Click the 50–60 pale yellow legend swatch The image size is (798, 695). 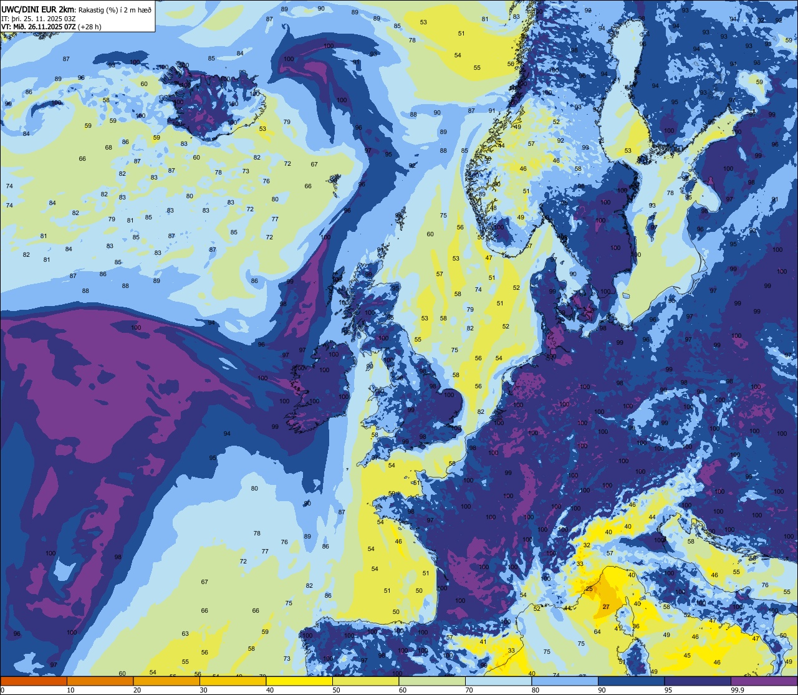(365, 681)
